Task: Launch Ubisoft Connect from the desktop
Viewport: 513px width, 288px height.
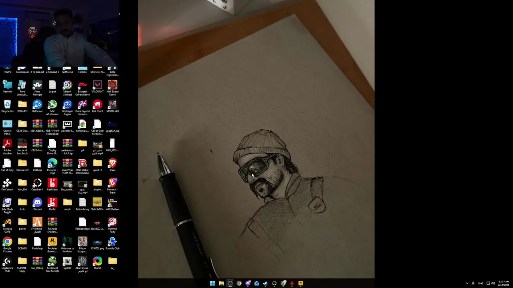Action: [67, 88]
